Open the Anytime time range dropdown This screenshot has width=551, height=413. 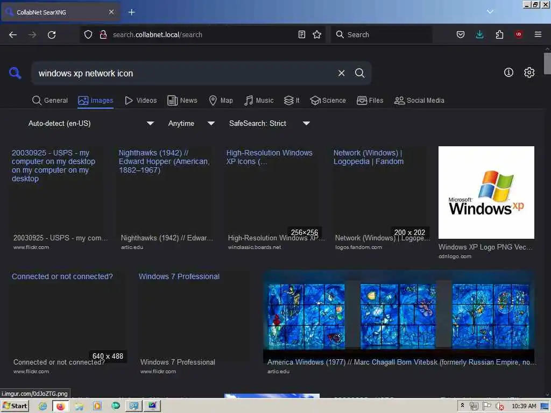click(191, 123)
